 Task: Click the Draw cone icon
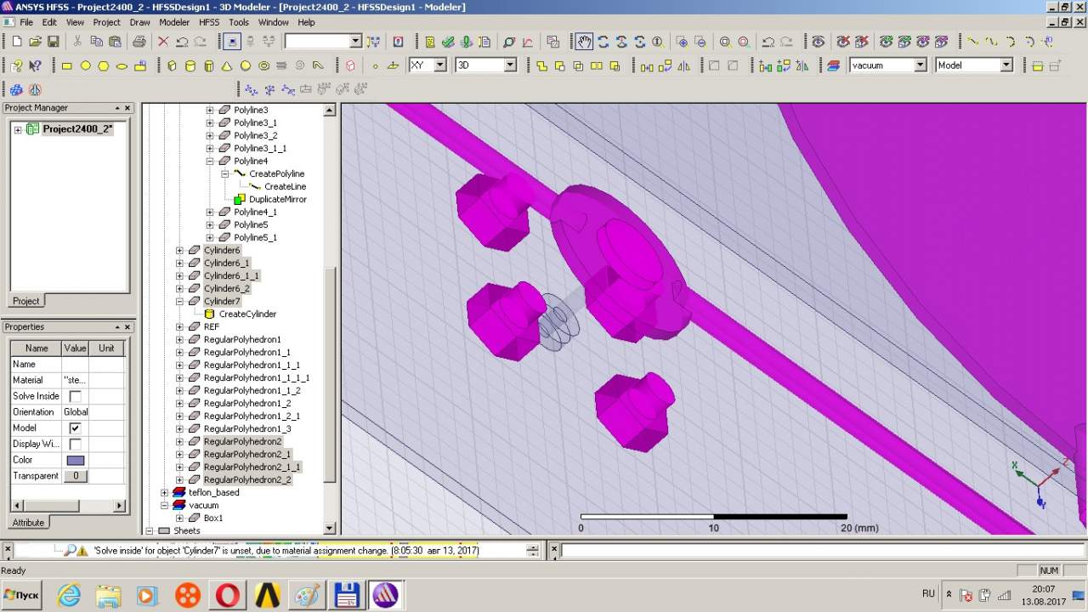227,65
